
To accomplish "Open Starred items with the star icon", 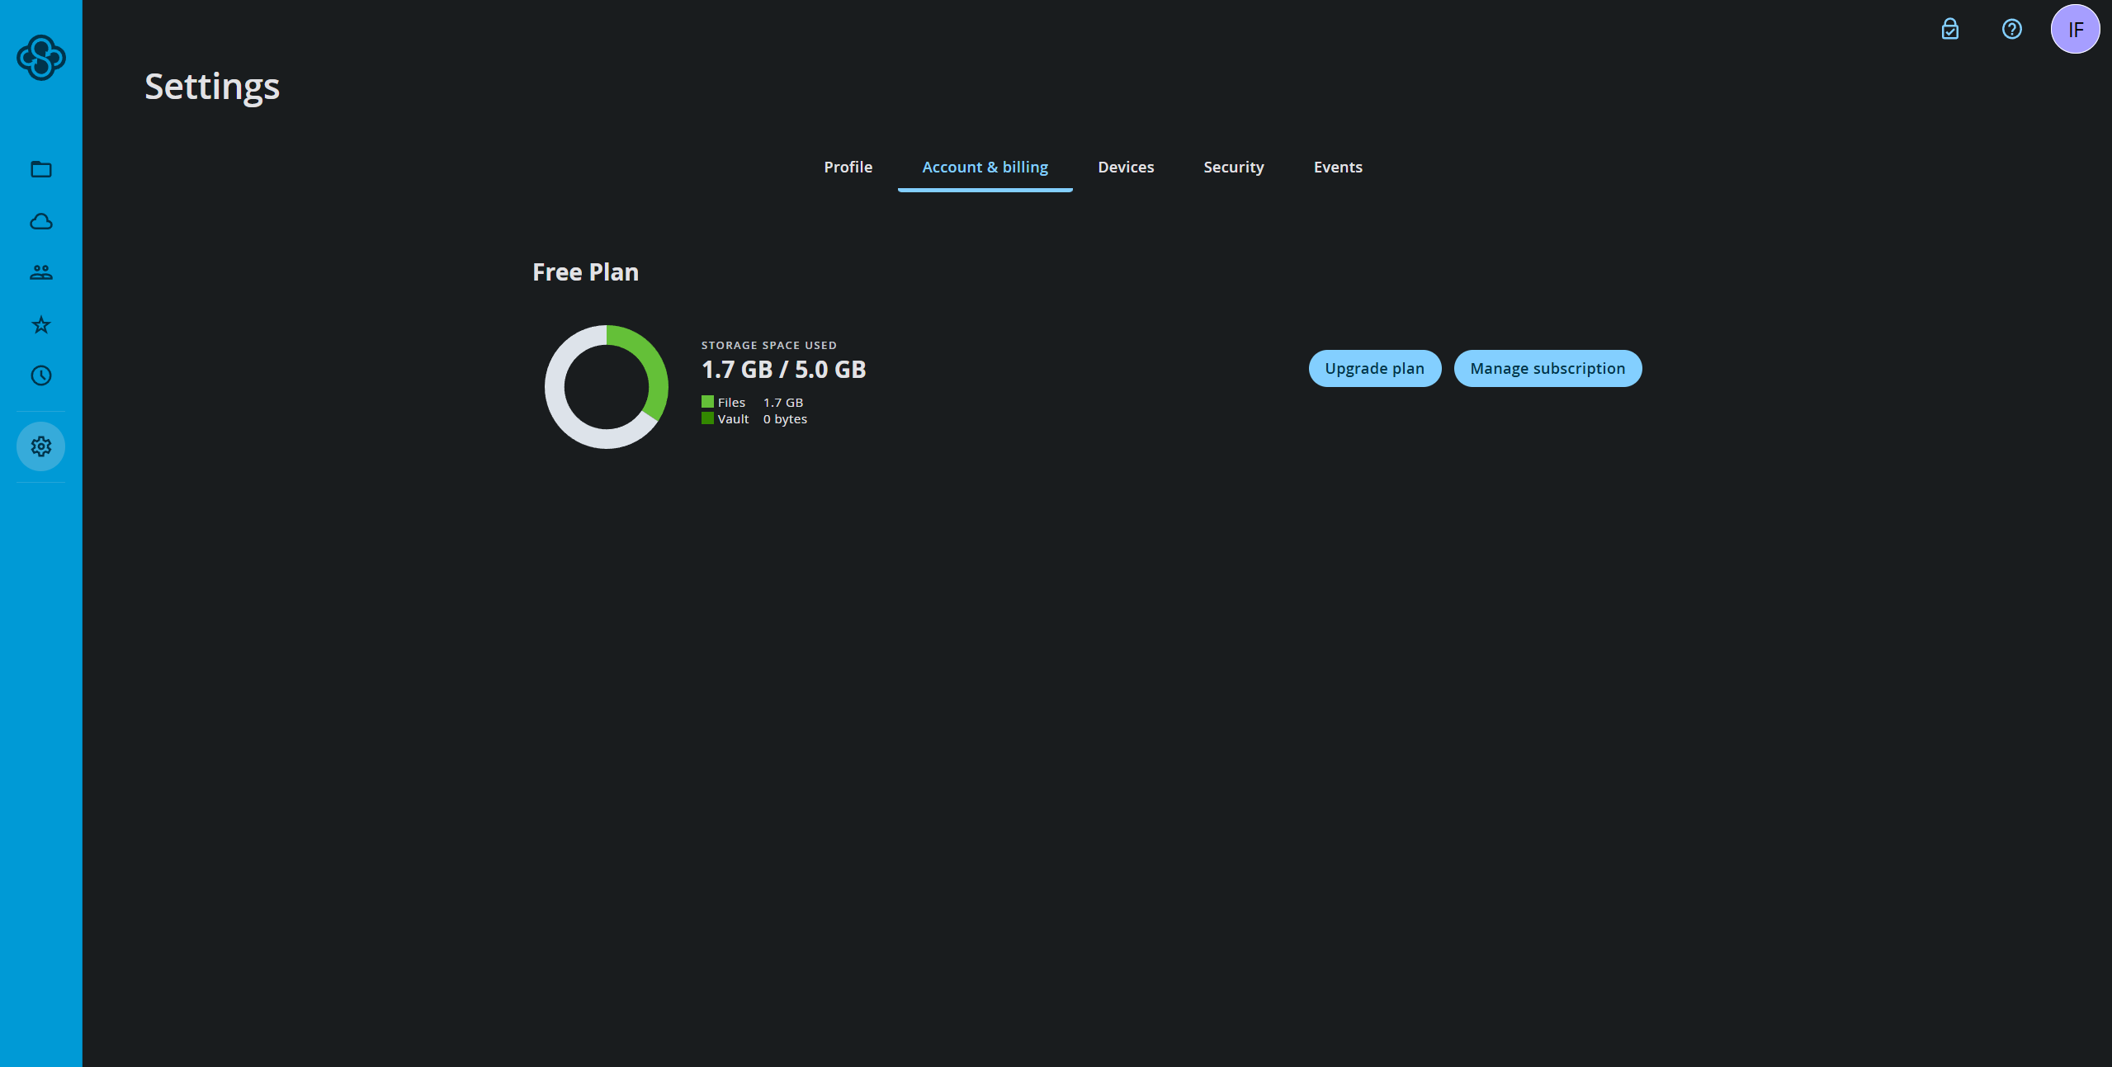I will tap(40, 324).
